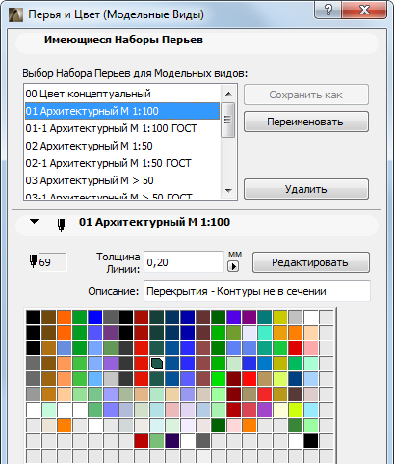
Task: Collapse the 01 Архитектурный М 1:100 panel triangle
Action: coord(34,222)
